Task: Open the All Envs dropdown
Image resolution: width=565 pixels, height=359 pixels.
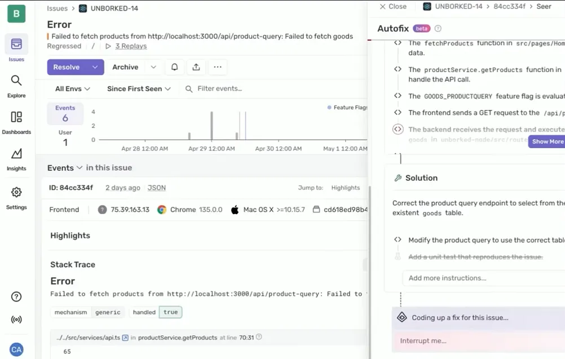Action: [72, 89]
